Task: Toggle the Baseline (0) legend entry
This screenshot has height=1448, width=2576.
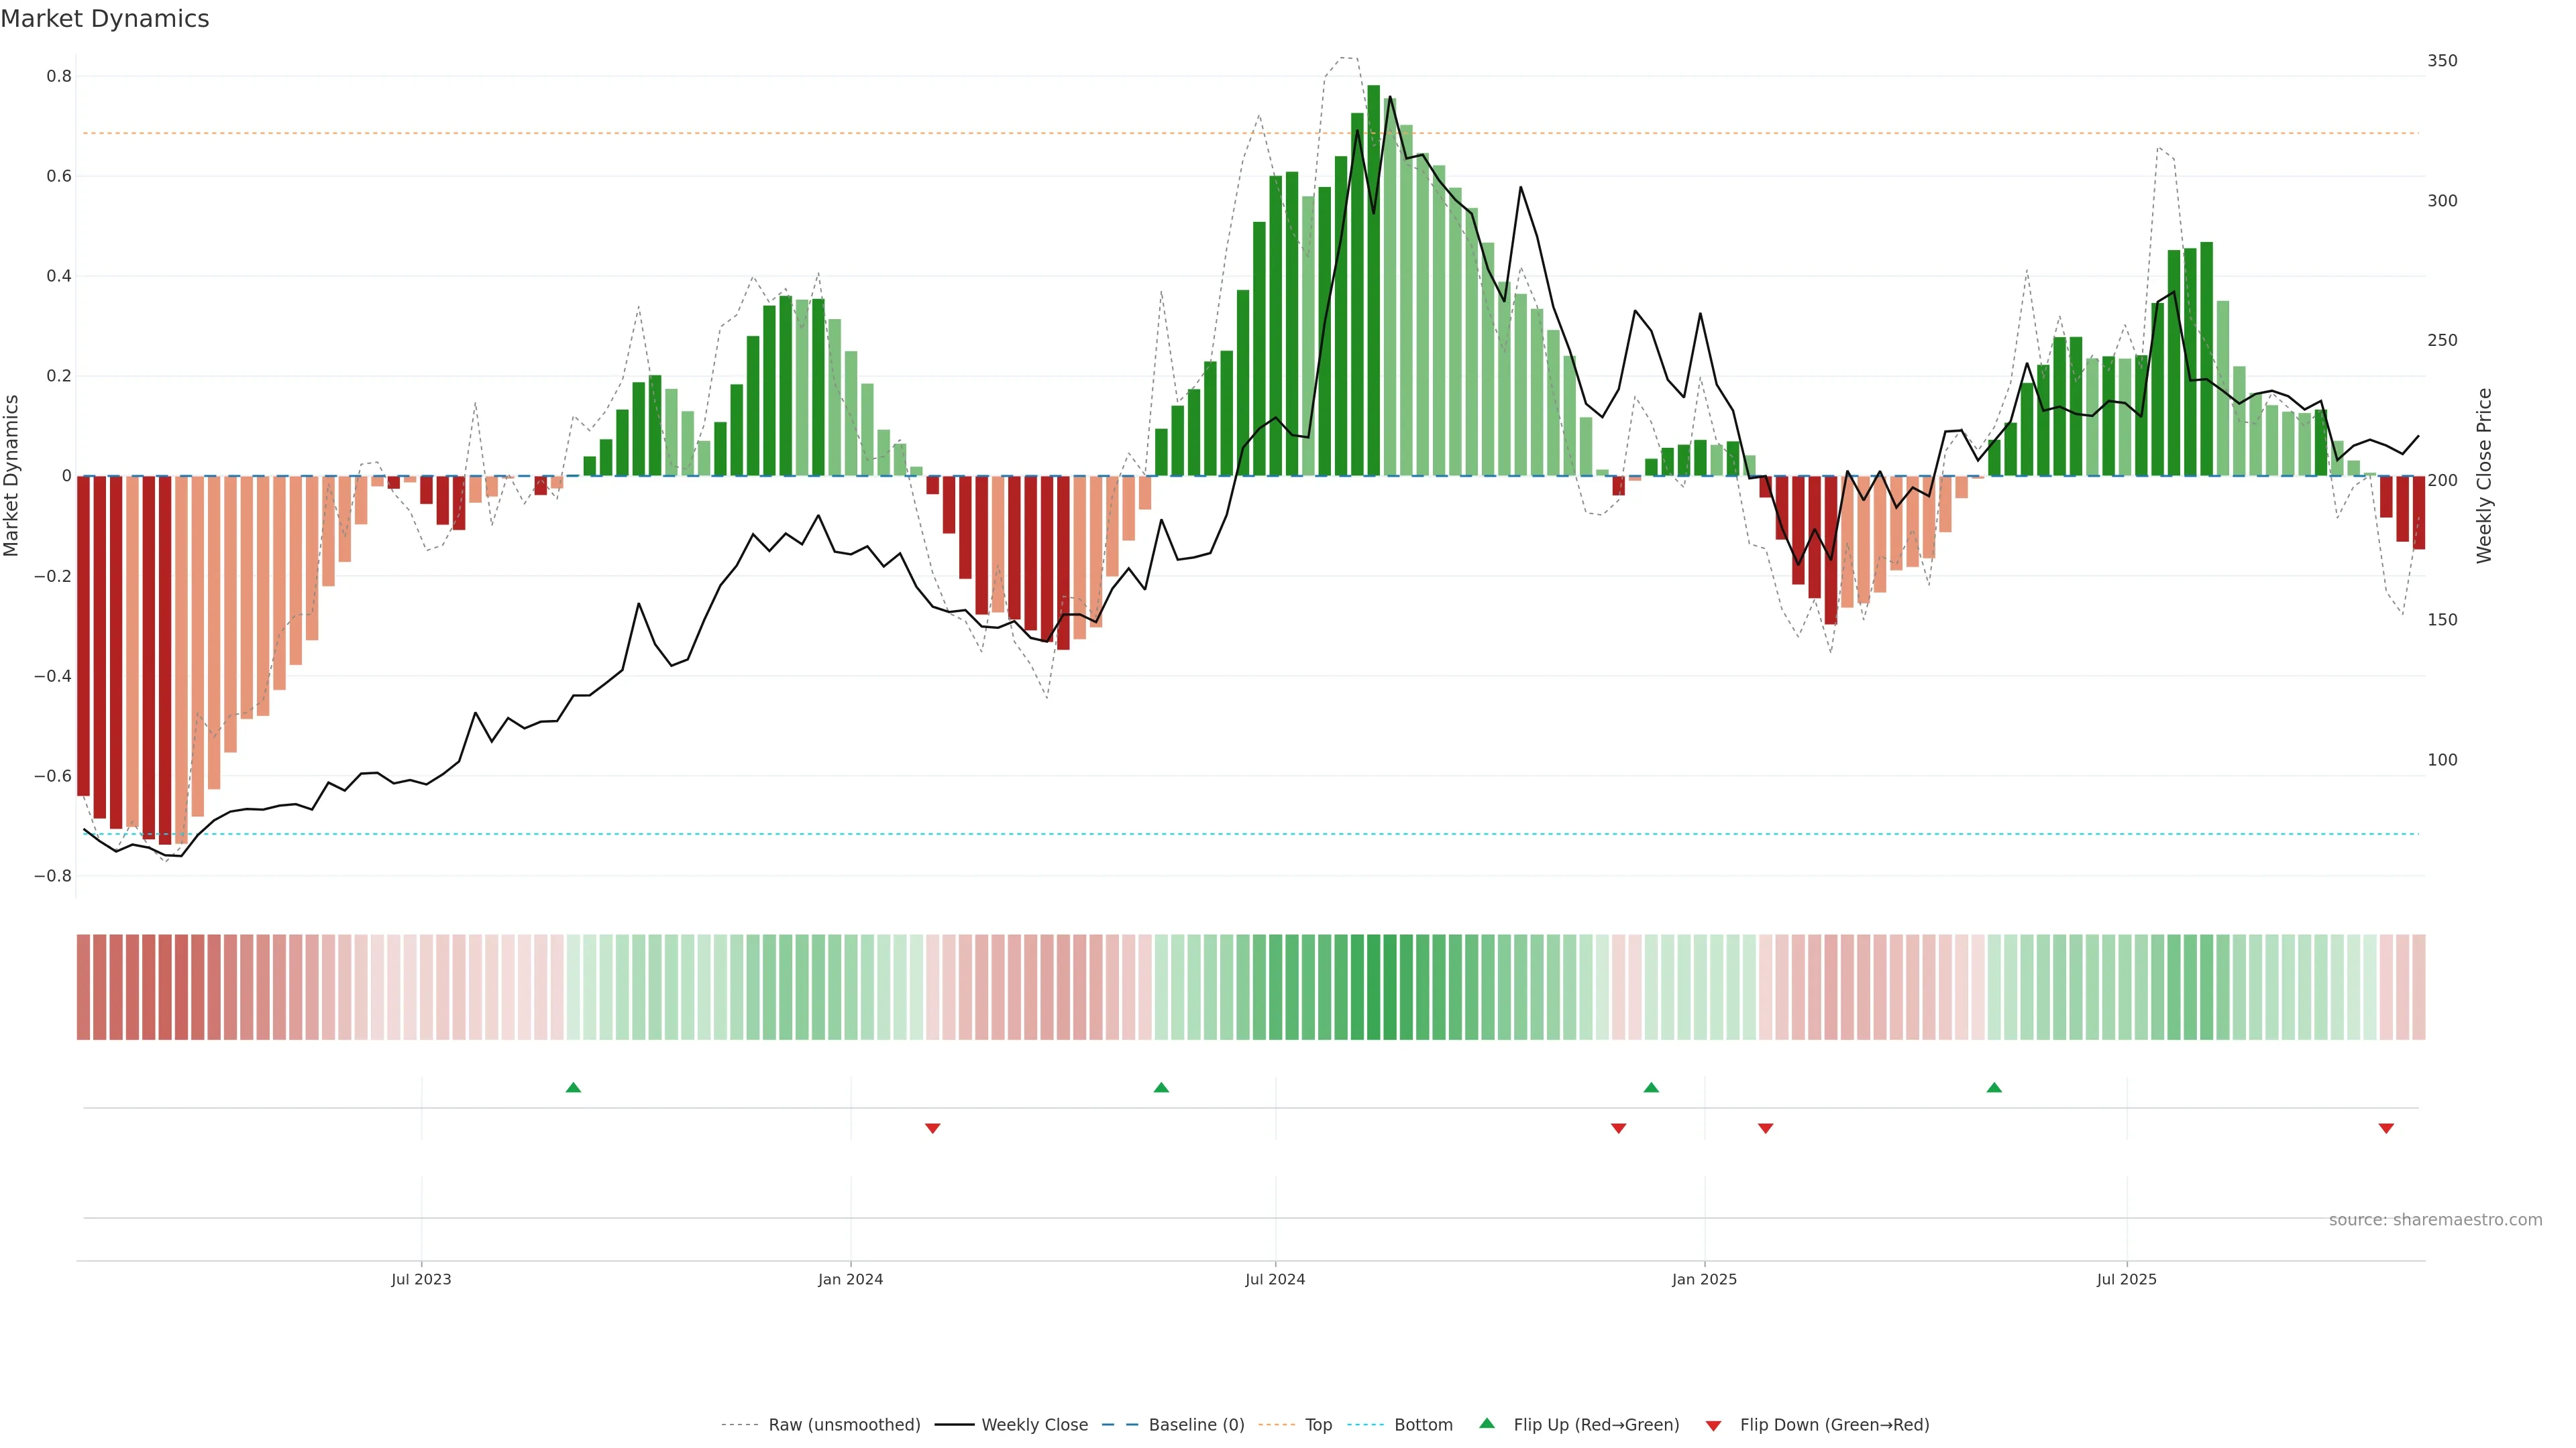Action: coord(1196,1425)
